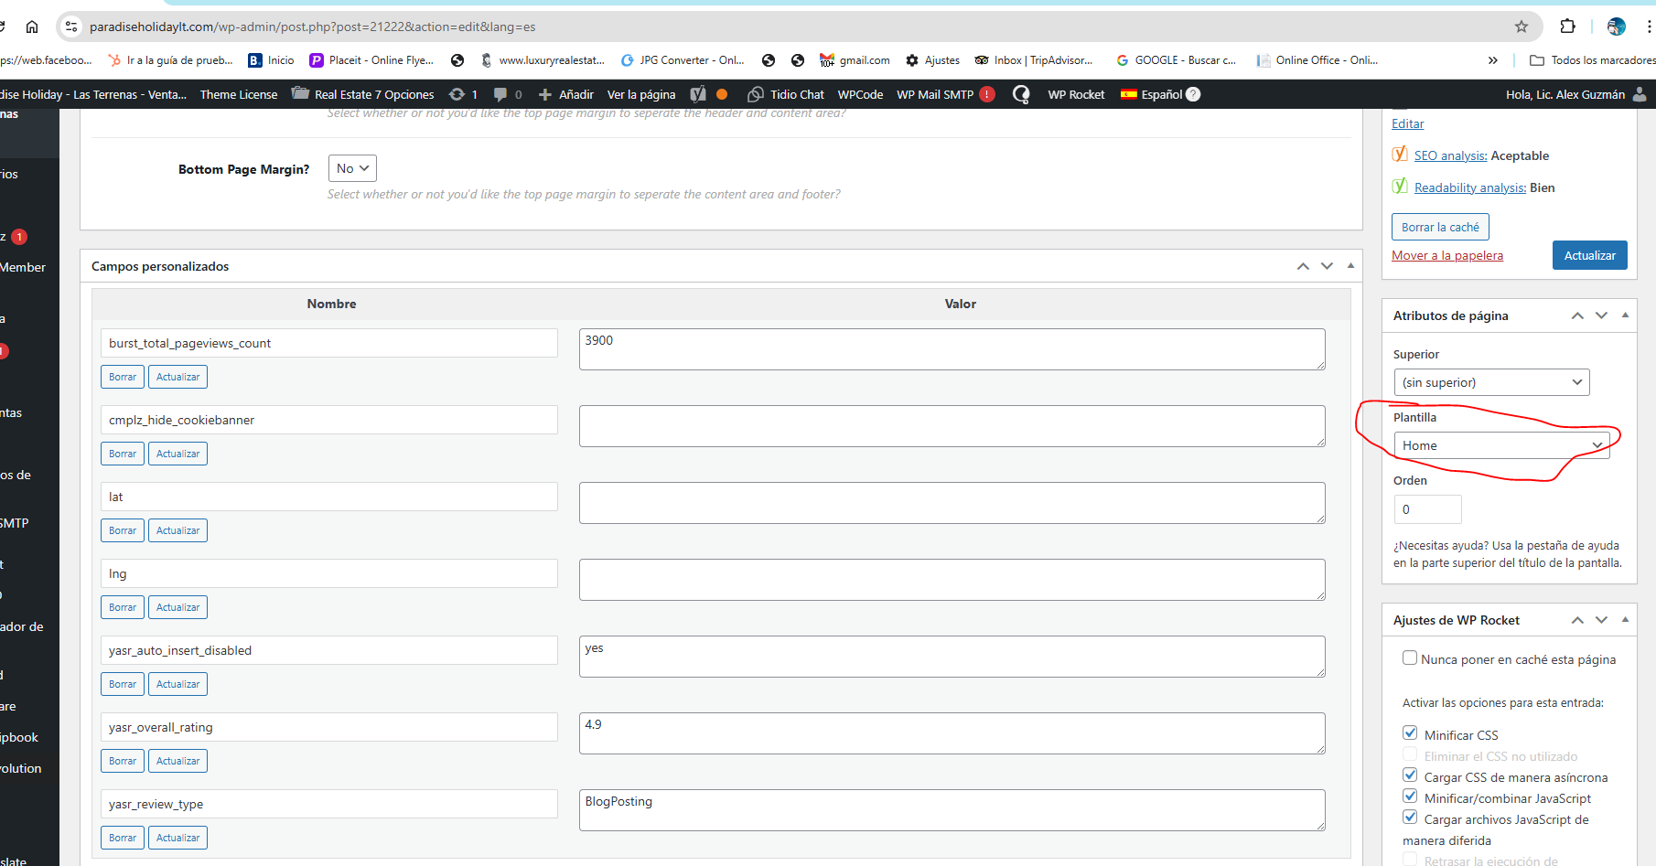Open the WP Rocket admin bar menu

[1076, 94]
